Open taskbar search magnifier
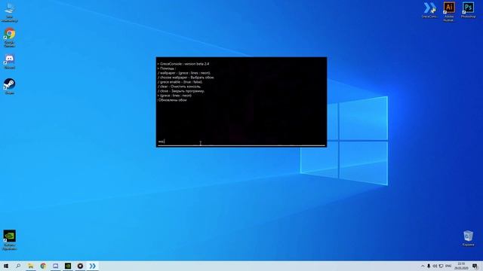The image size is (483, 271). 18,266
